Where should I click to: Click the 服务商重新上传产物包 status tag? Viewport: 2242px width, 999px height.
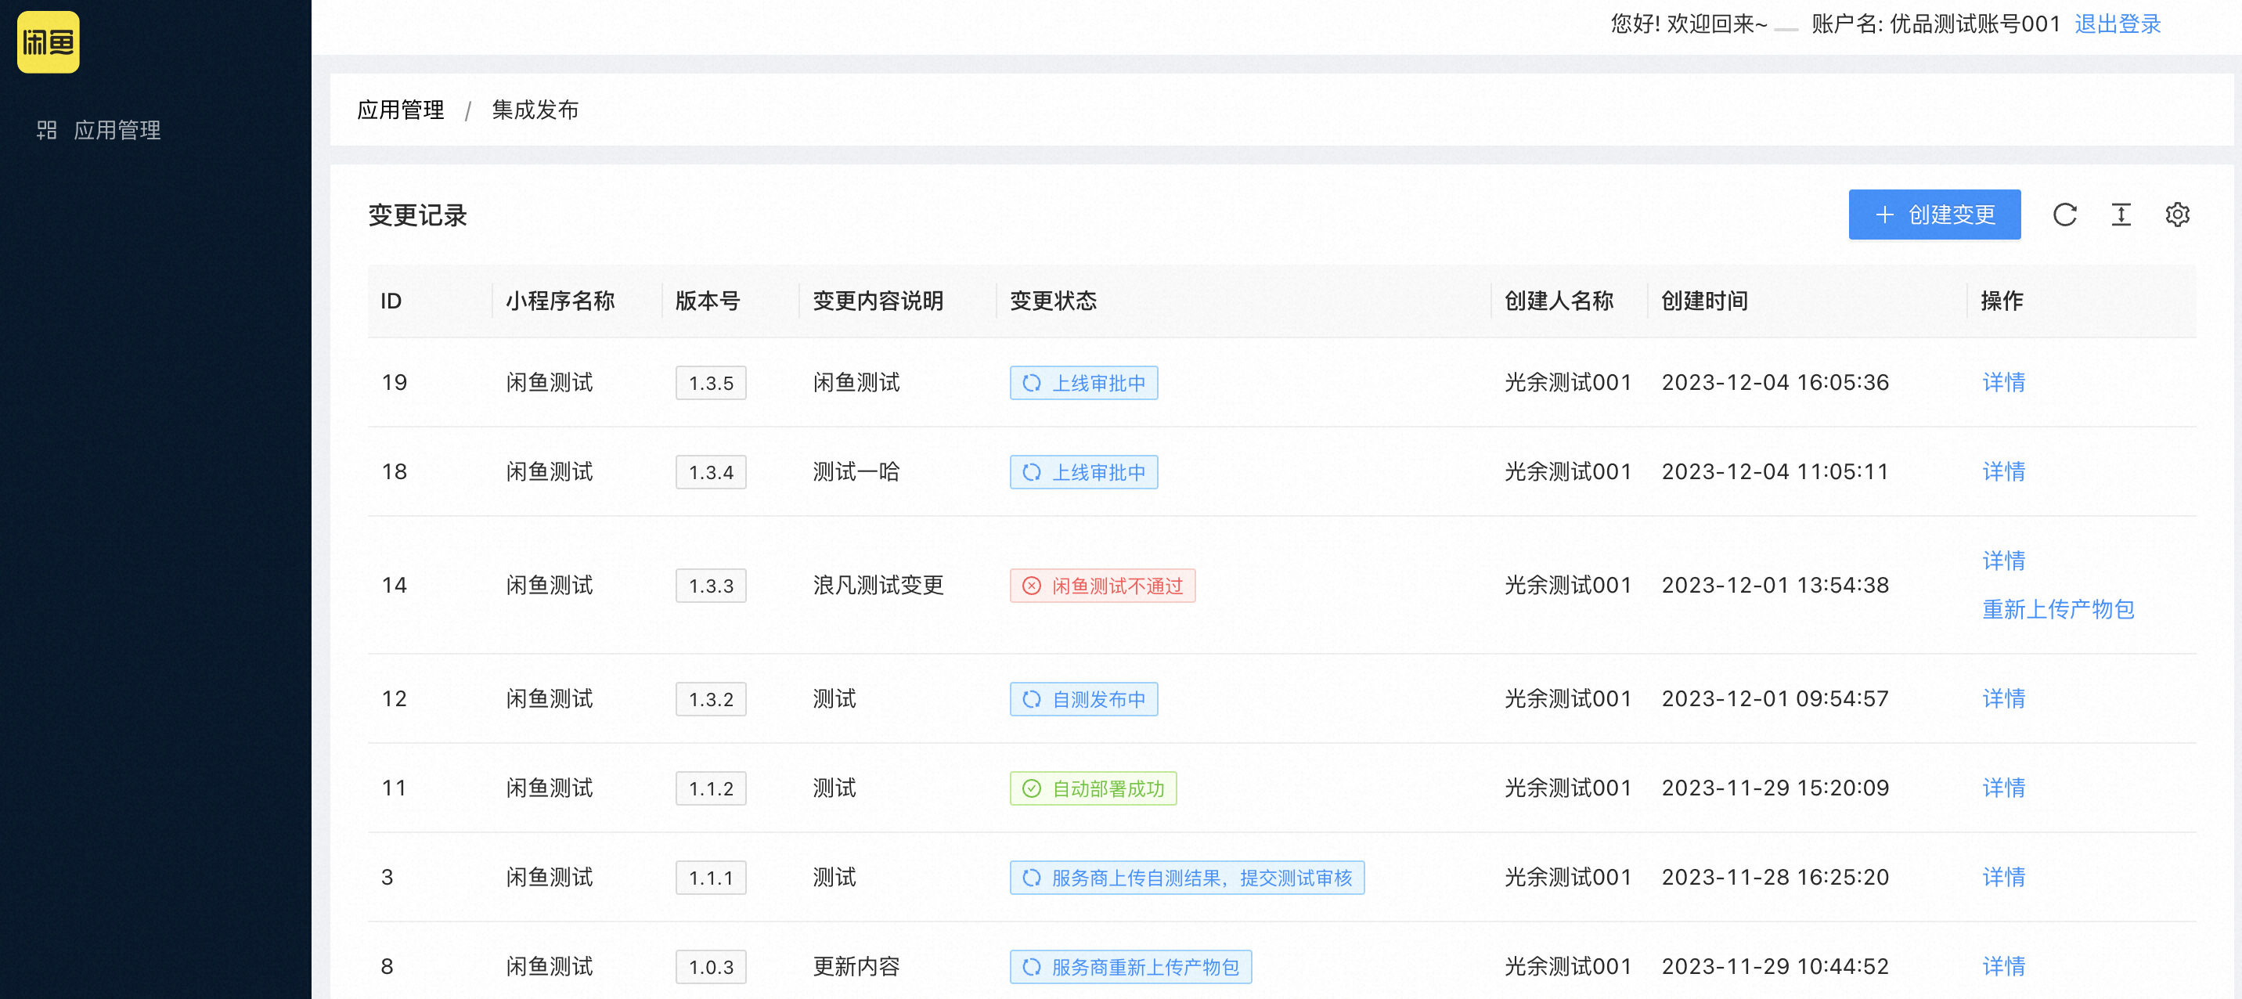(1130, 967)
